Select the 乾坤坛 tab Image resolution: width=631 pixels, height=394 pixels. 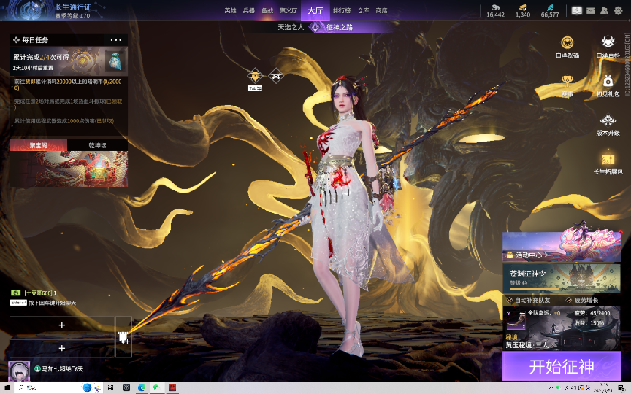pos(98,145)
